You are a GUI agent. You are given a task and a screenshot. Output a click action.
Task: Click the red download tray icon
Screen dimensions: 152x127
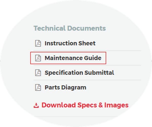[36, 105]
